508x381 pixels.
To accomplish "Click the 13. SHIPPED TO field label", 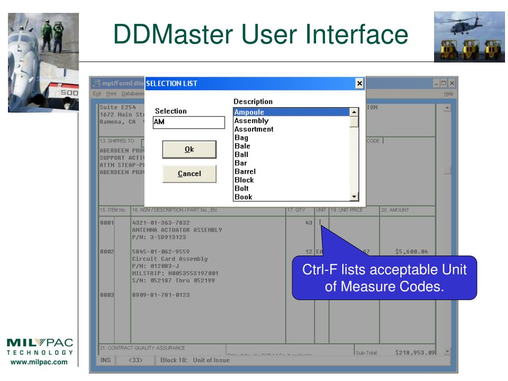I will (x=117, y=141).
